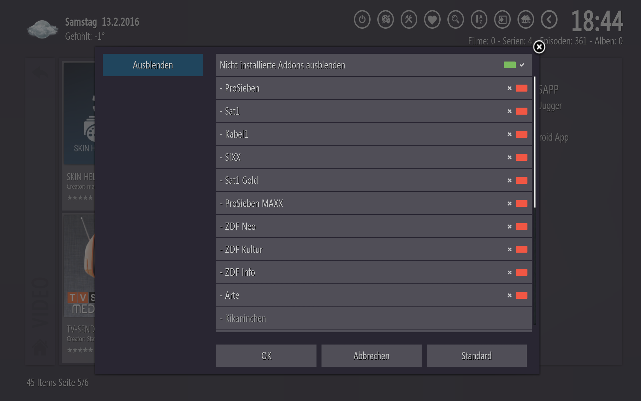This screenshot has width=641, height=401.
Task: Click the shortcut arrow icon
Action: coord(502,20)
